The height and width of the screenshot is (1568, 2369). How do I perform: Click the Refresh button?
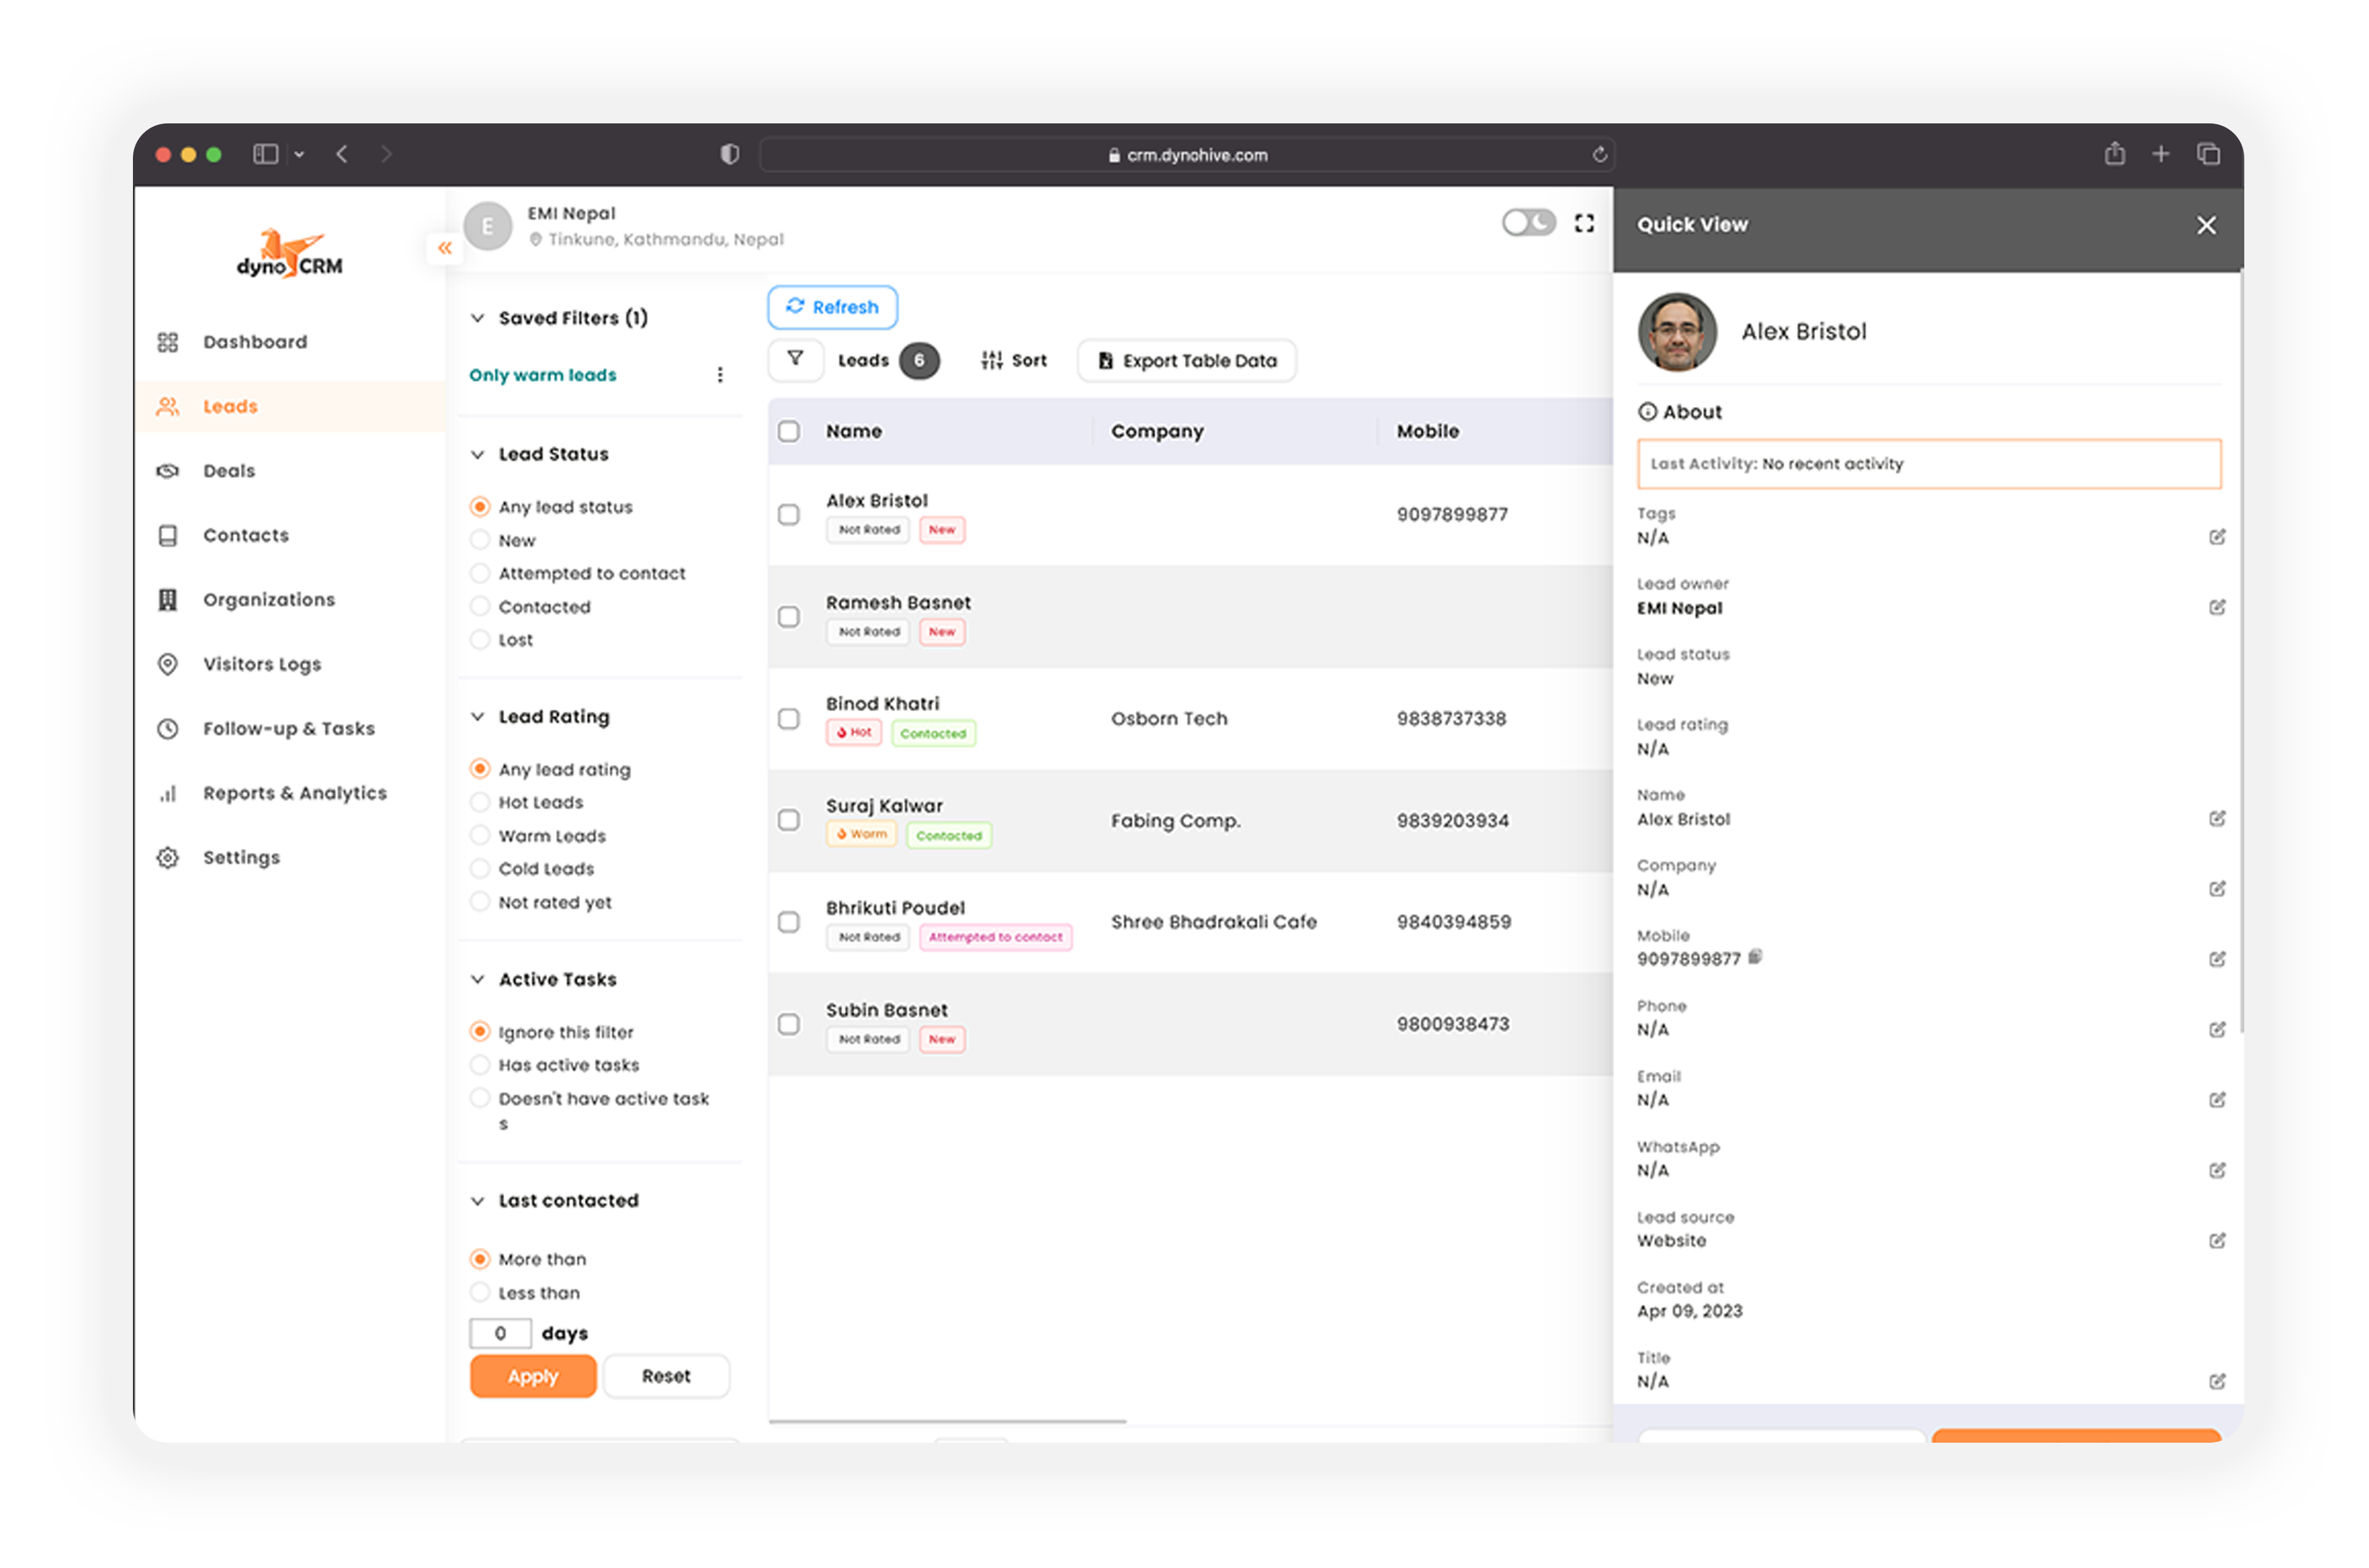click(833, 306)
